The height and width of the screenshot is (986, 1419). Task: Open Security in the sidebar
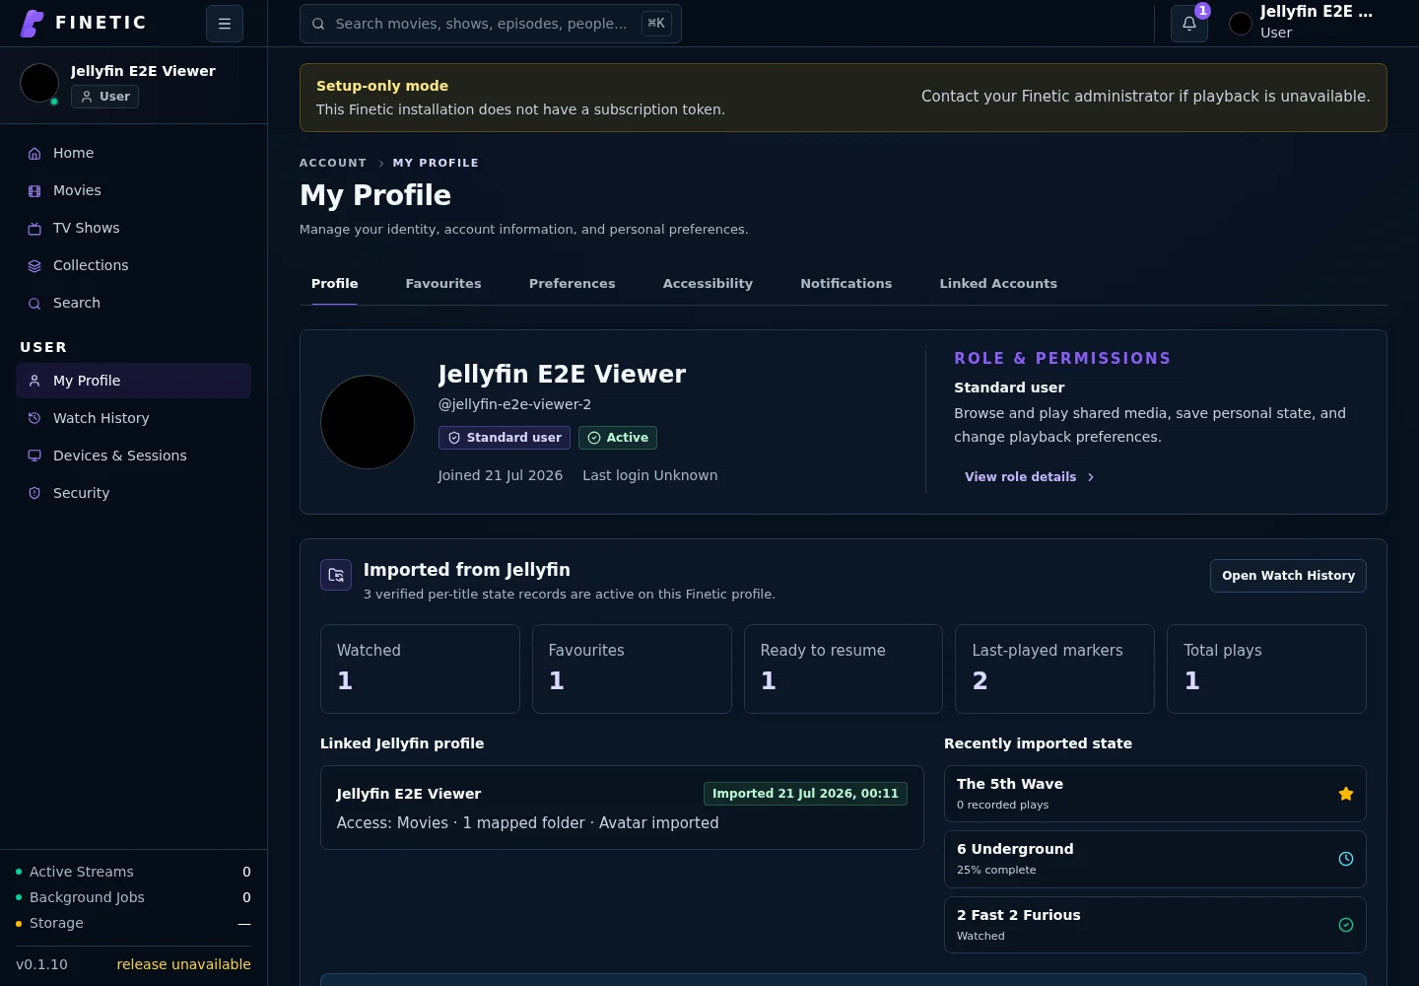[133, 493]
